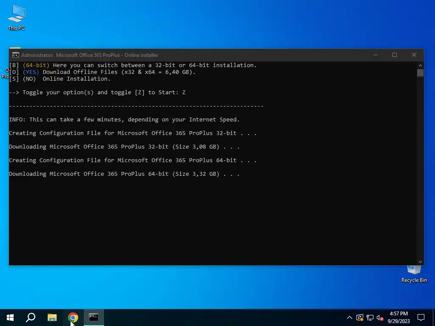435x326 pixels.
Task: Open the Windows Start menu
Action: 10,318
